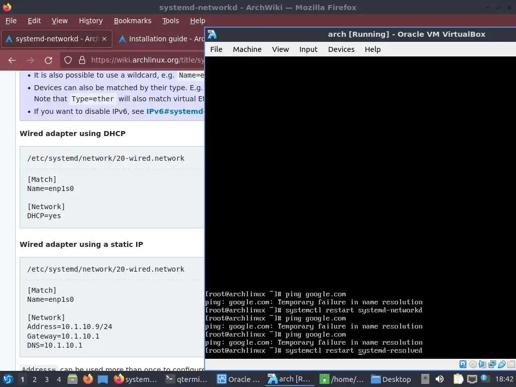Click the 'Address=10.1.10.9/24' config line

click(x=70, y=327)
